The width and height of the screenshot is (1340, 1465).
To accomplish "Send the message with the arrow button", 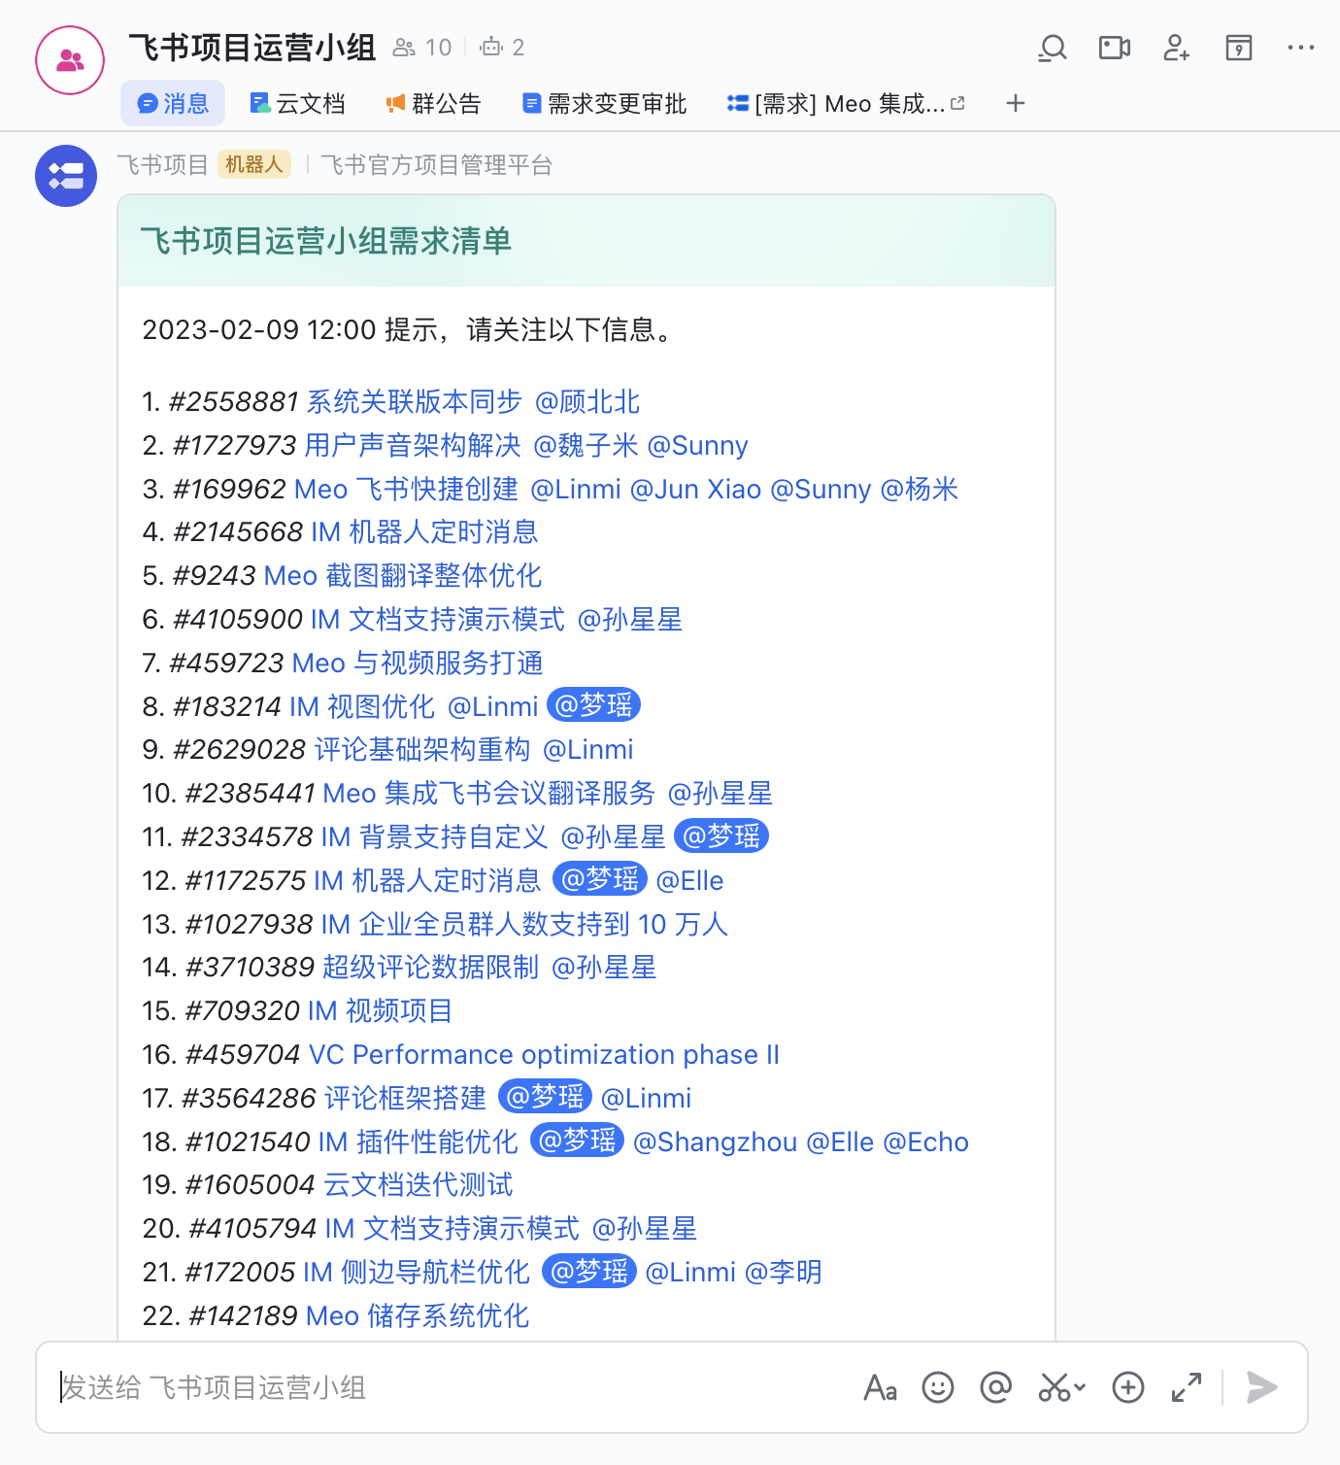I will [1261, 1387].
